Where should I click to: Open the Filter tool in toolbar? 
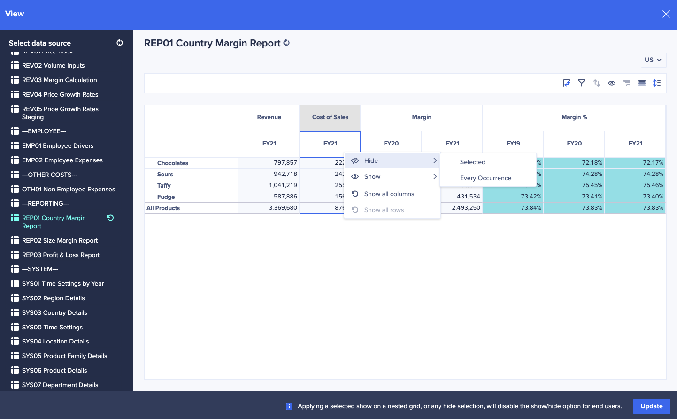click(x=582, y=83)
